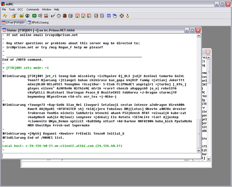
Task: Click the background channel window input box
Action: (116, 164)
